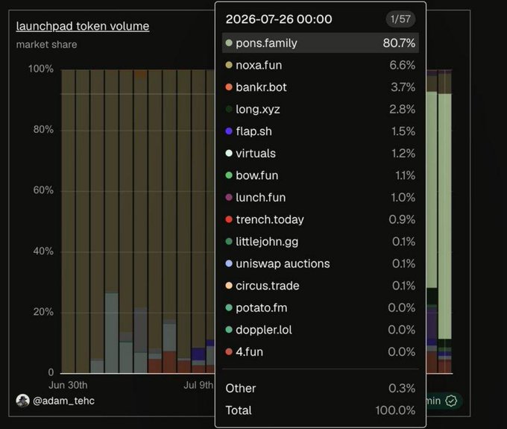Open the @adam_tehc profile link
The width and height of the screenshot is (507, 429).
63,401
